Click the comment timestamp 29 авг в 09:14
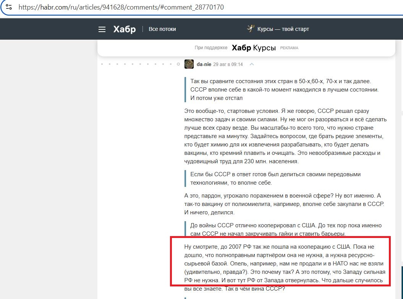 [228, 64]
